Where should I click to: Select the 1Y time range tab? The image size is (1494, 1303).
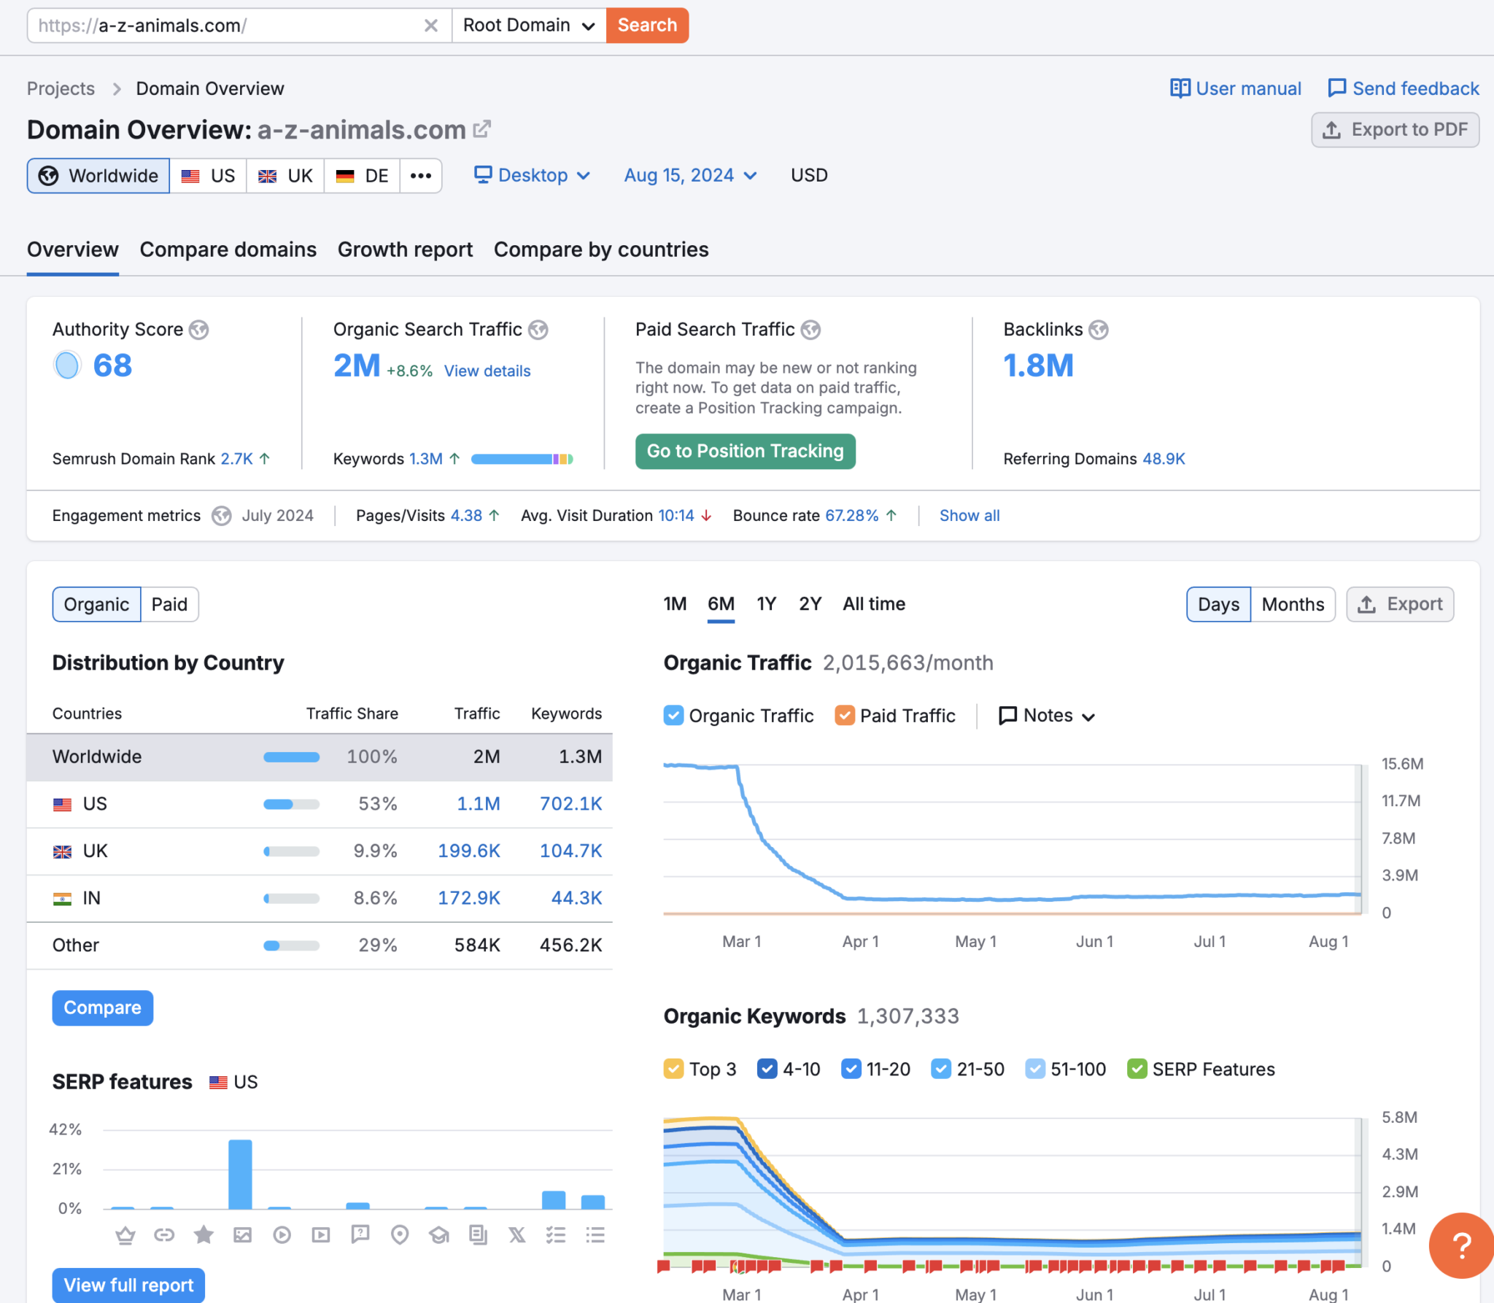coord(766,604)
